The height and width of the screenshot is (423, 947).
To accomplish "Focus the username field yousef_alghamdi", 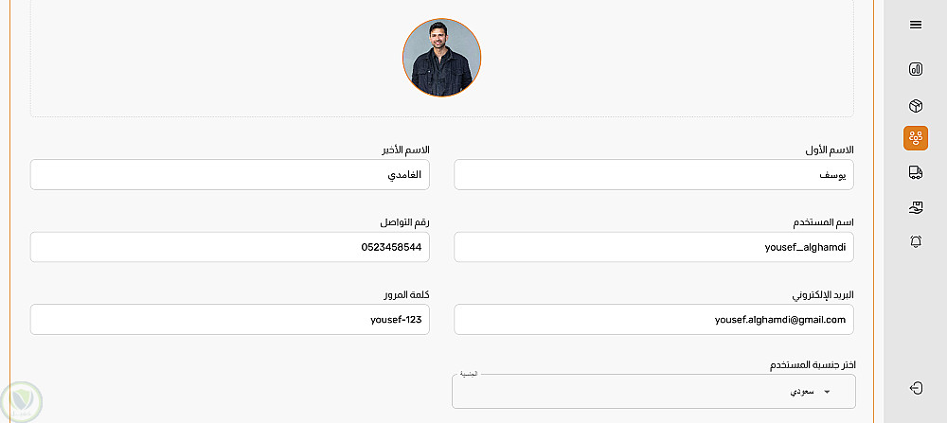I will pyautogui.click(x=653, y=247).
